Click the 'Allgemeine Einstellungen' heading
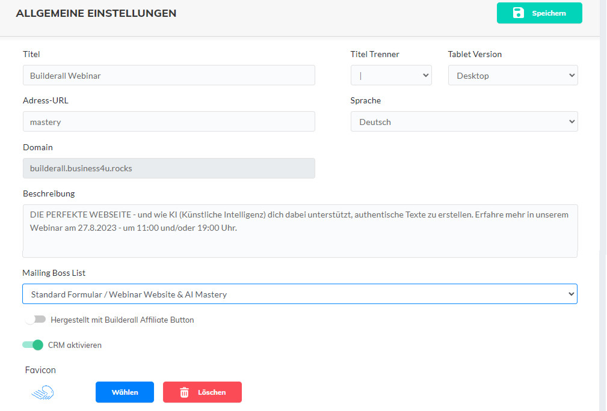 [96, 13]
